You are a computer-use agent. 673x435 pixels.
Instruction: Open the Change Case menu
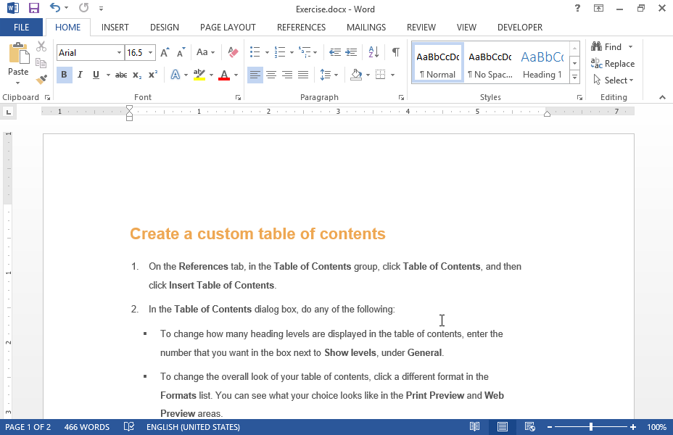point(205,52)
